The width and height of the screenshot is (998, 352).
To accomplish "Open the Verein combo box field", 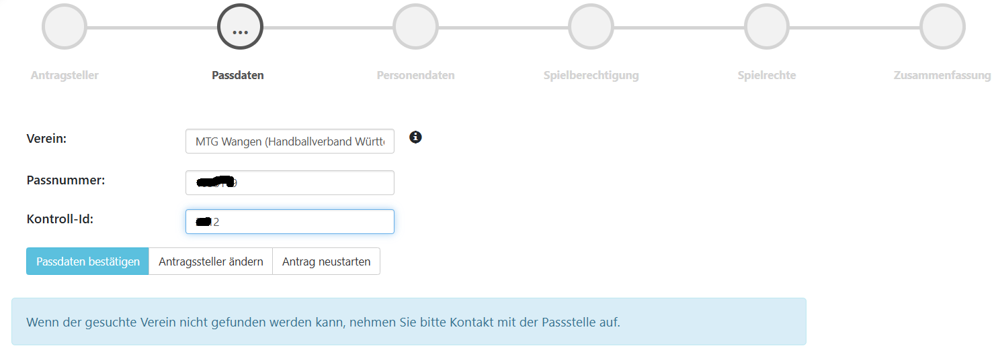I will tap(290, 141).
